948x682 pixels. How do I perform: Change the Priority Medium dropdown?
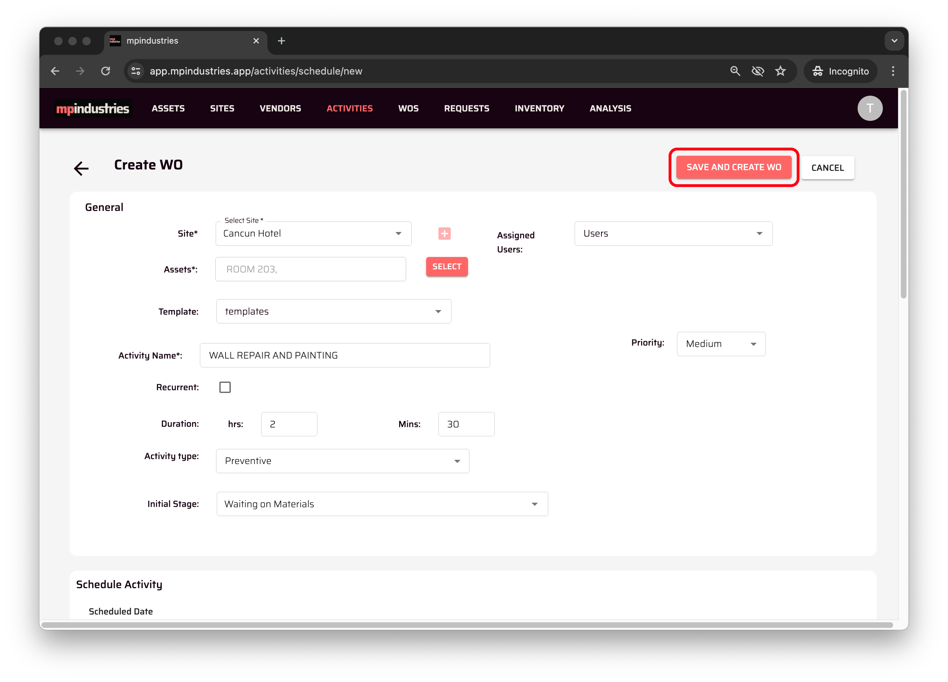[721, 344]
